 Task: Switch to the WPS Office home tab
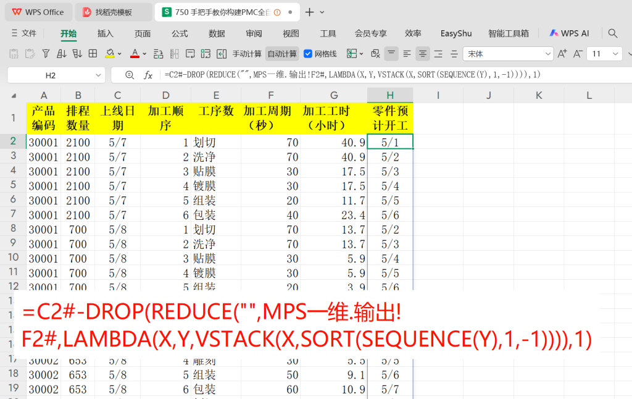coord(38,12)
